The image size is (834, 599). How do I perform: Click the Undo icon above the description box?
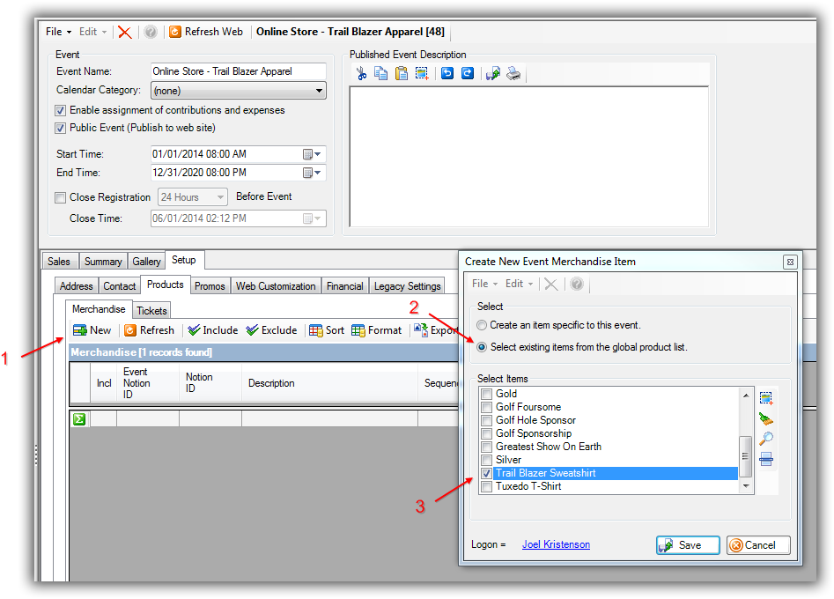point(447,74)
